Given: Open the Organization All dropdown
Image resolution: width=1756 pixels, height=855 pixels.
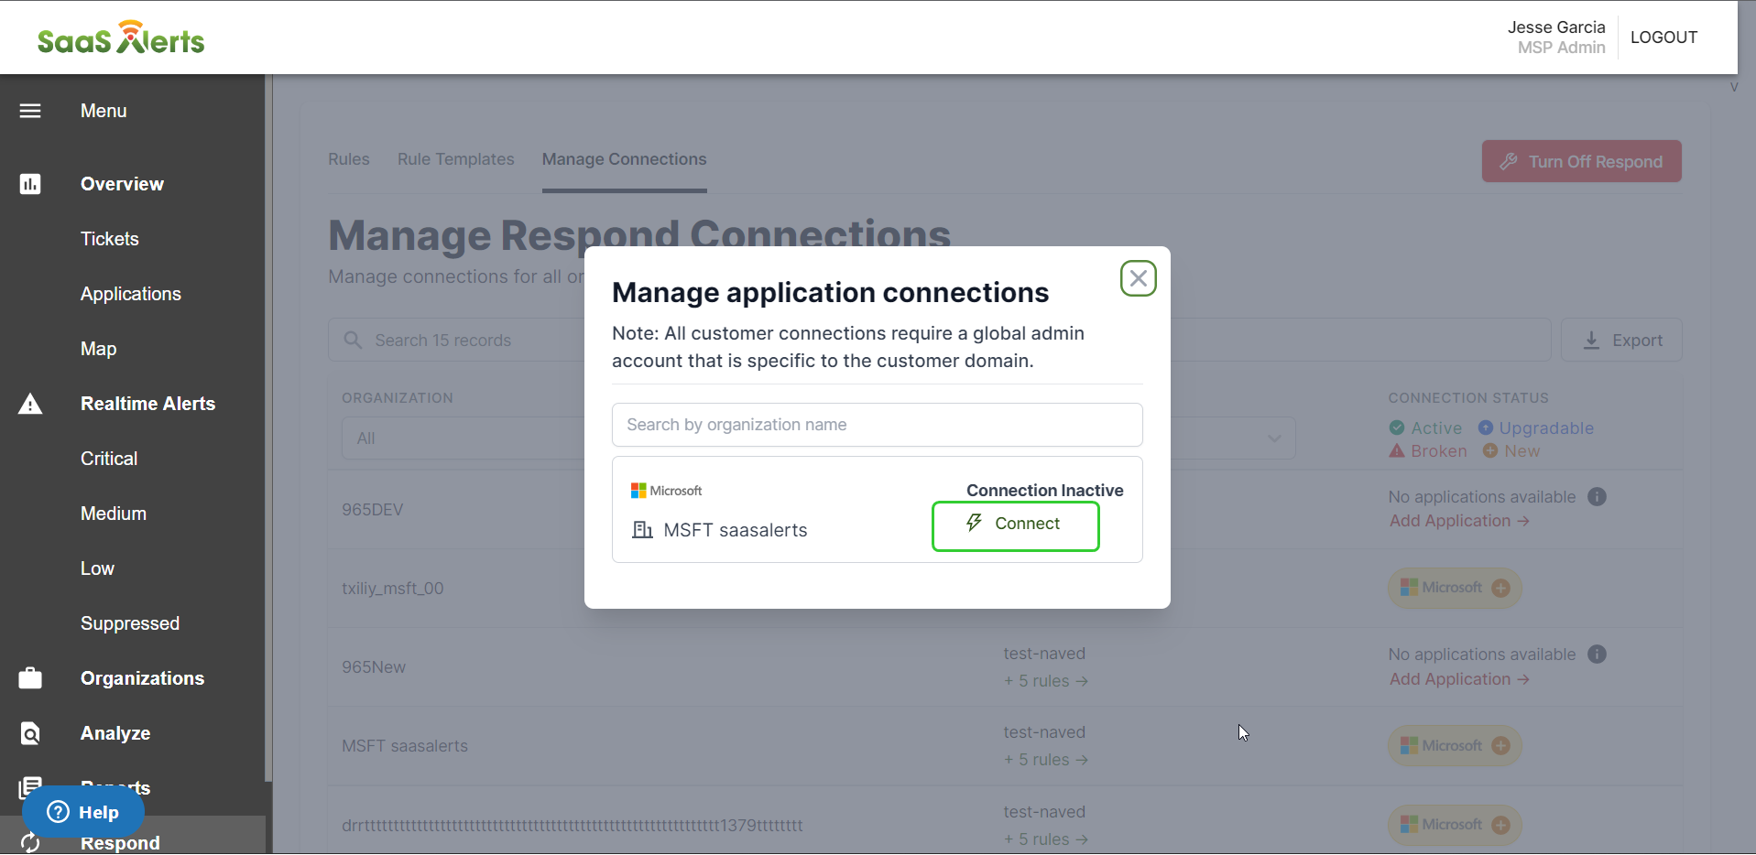Looking at the screenshot, I should click(x=463, y=438).
